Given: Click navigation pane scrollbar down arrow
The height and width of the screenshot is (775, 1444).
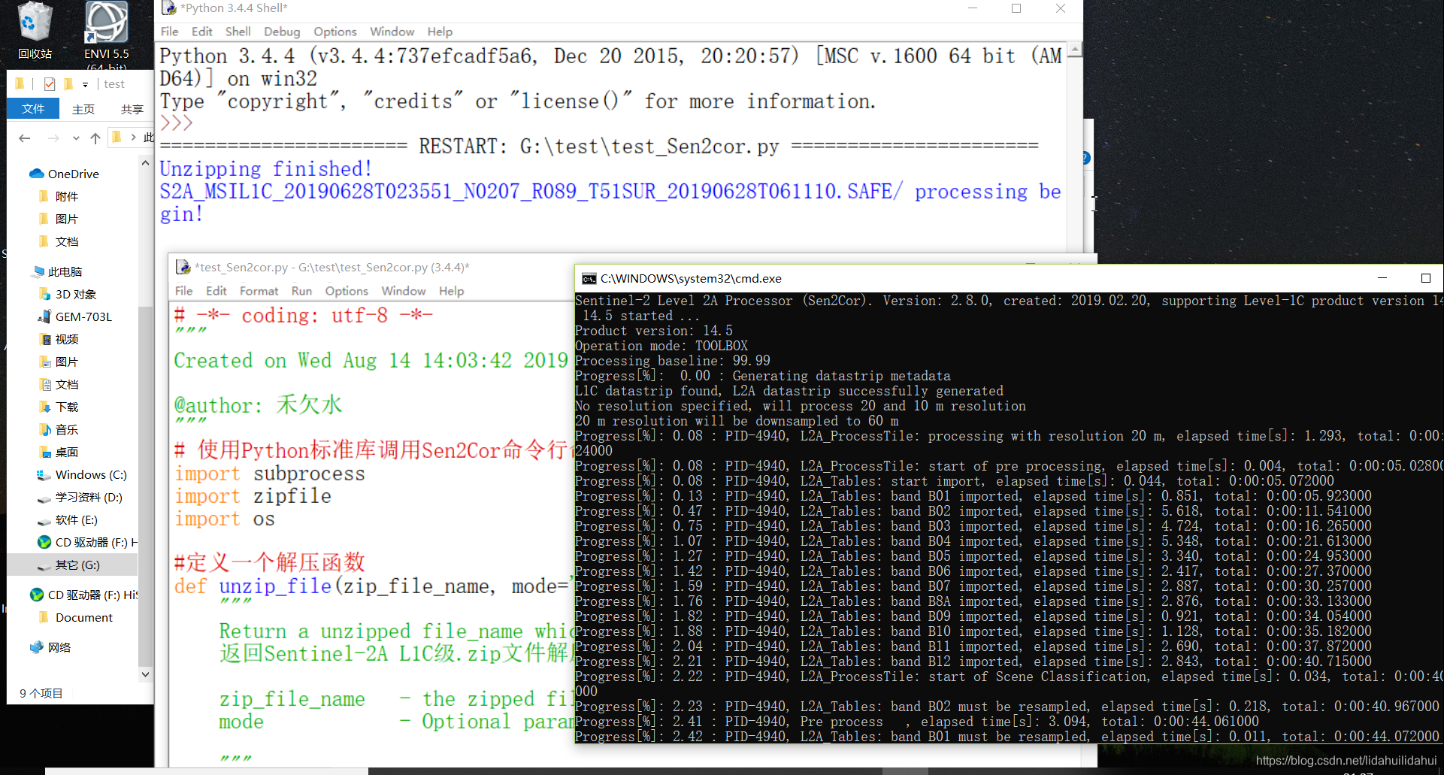Looking at the screenshot, I should click(x=145, y=674).
